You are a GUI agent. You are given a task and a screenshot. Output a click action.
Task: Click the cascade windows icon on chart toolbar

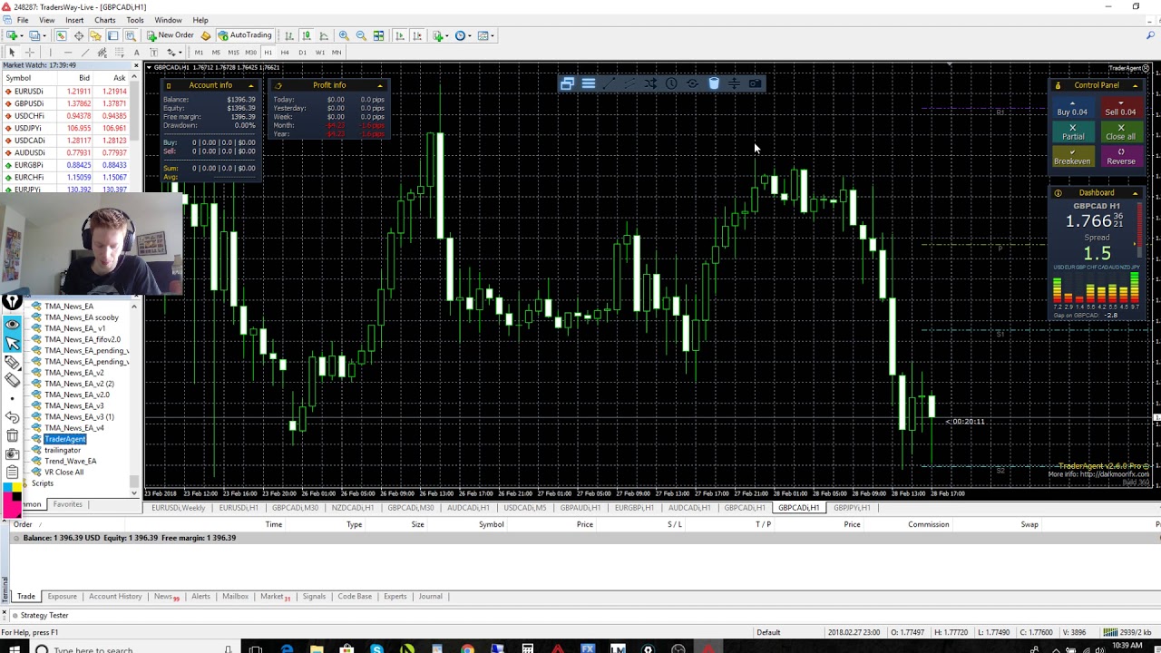point(567,84)
